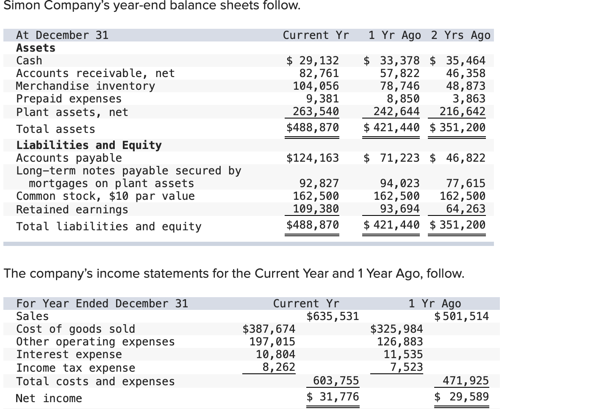599x414 pixels.
Task: Click the "Total assets" row label
Action: point(56,129)
